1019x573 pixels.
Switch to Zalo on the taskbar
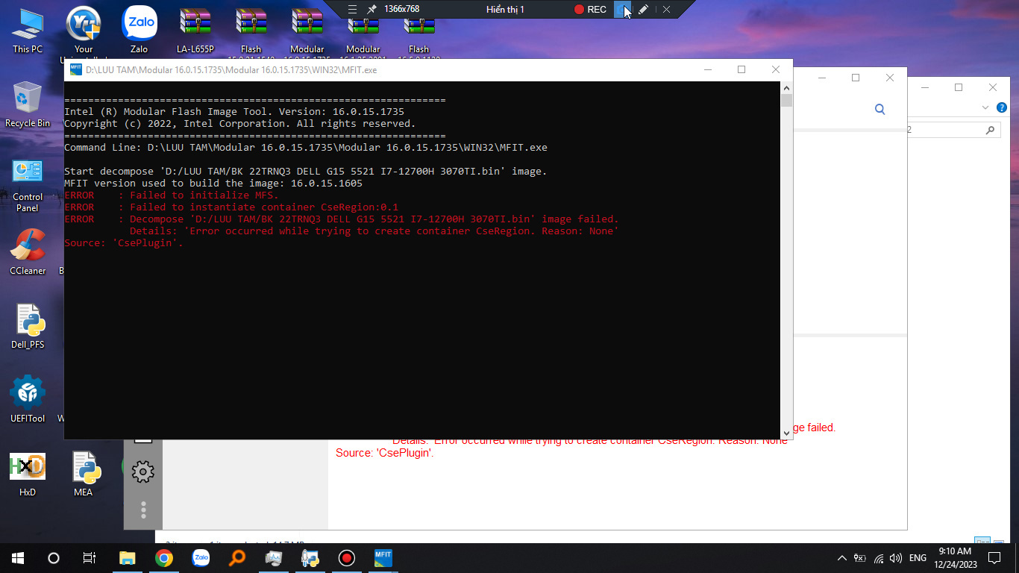pos(201,558)
